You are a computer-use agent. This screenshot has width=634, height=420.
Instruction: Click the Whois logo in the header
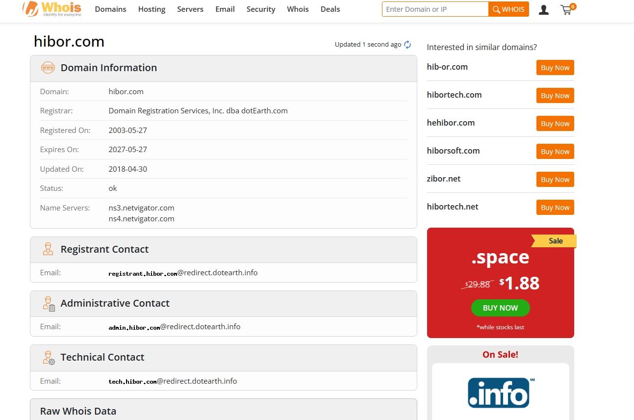52,9
